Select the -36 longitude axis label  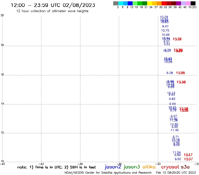(x=119, y=164)
